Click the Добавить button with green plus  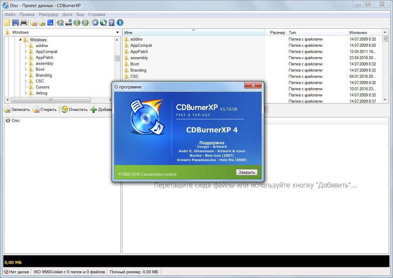pyautogui.click(x=101, y=109)
